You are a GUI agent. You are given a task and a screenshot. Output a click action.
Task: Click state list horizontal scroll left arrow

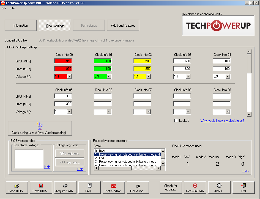coord(97,168)
